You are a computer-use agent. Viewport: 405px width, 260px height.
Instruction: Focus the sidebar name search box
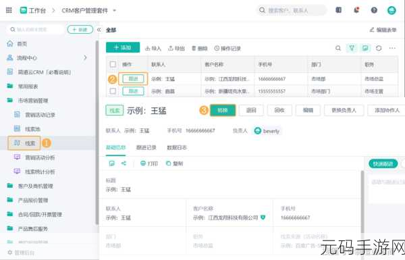[36, 30]
